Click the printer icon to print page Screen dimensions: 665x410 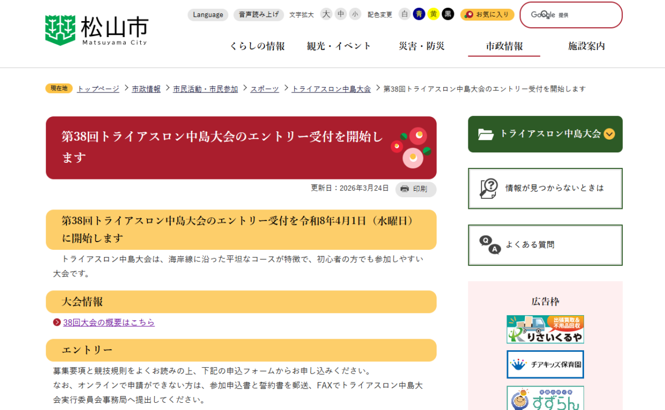click(405, 189)
